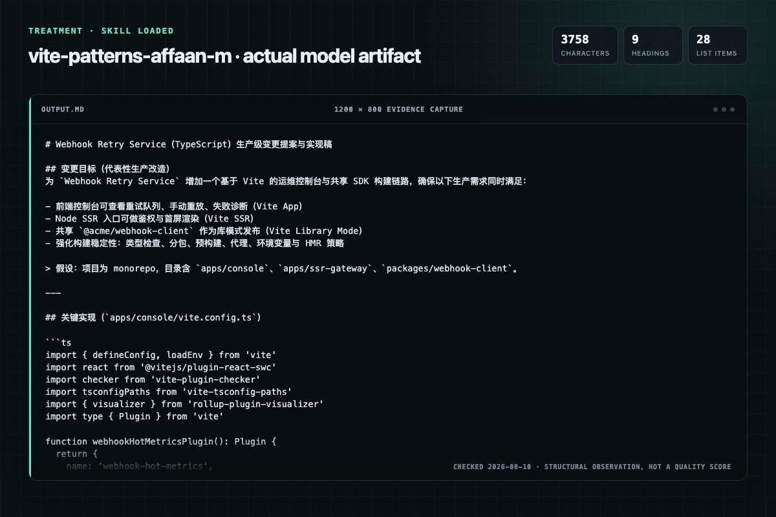This screenshot has height=517, width=776.
Task: Click the '强化构建稳定性' bullet line
Action: click(x=195, y=243)
